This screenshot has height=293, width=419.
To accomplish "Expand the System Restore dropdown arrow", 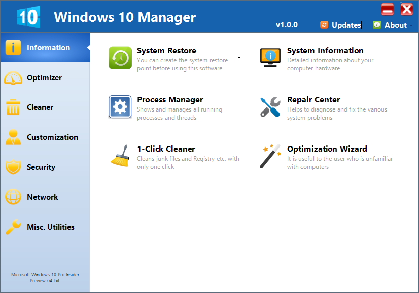I will coord(238,58).
